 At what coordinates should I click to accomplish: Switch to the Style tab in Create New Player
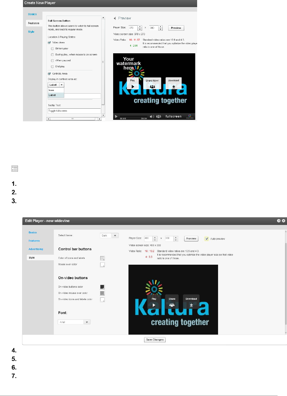click(31, 32)
